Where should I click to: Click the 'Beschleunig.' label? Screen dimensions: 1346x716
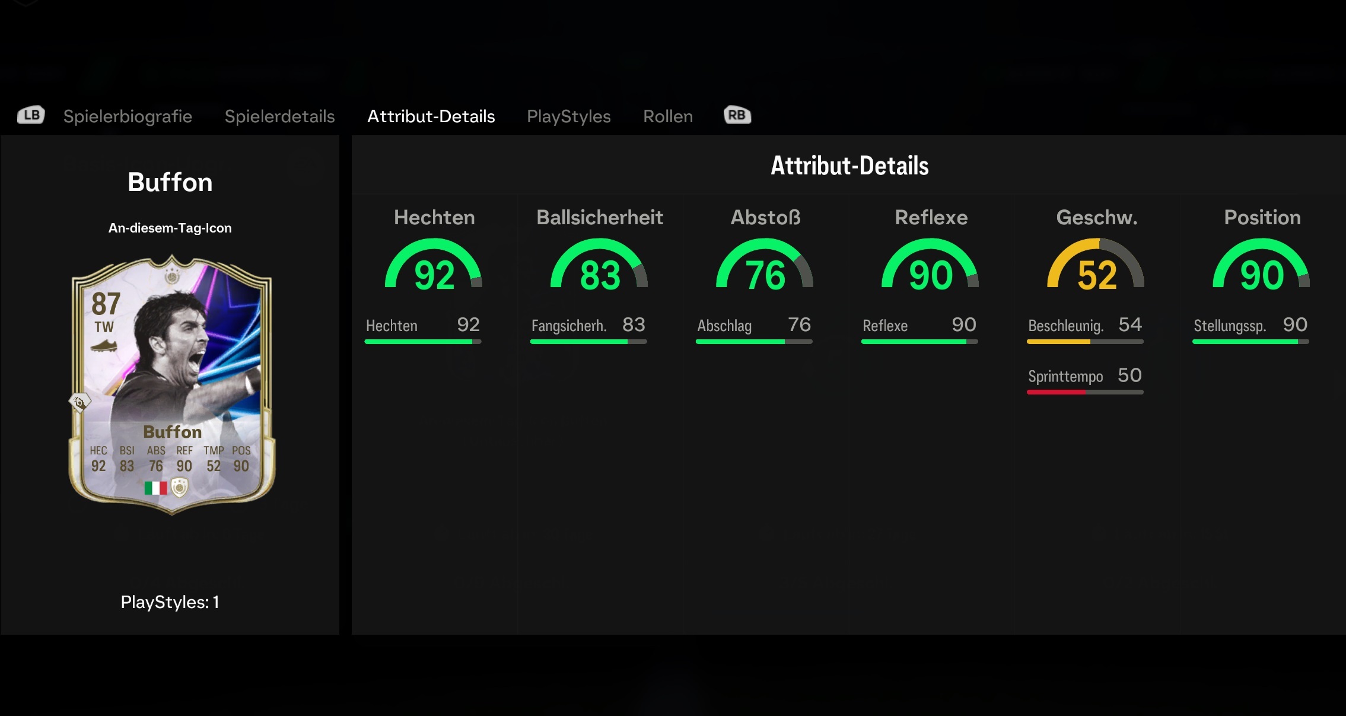1065,326
